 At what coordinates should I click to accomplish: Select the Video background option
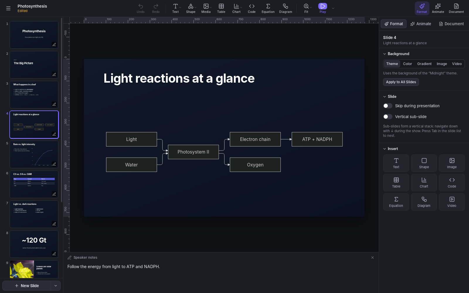(457, 64)
